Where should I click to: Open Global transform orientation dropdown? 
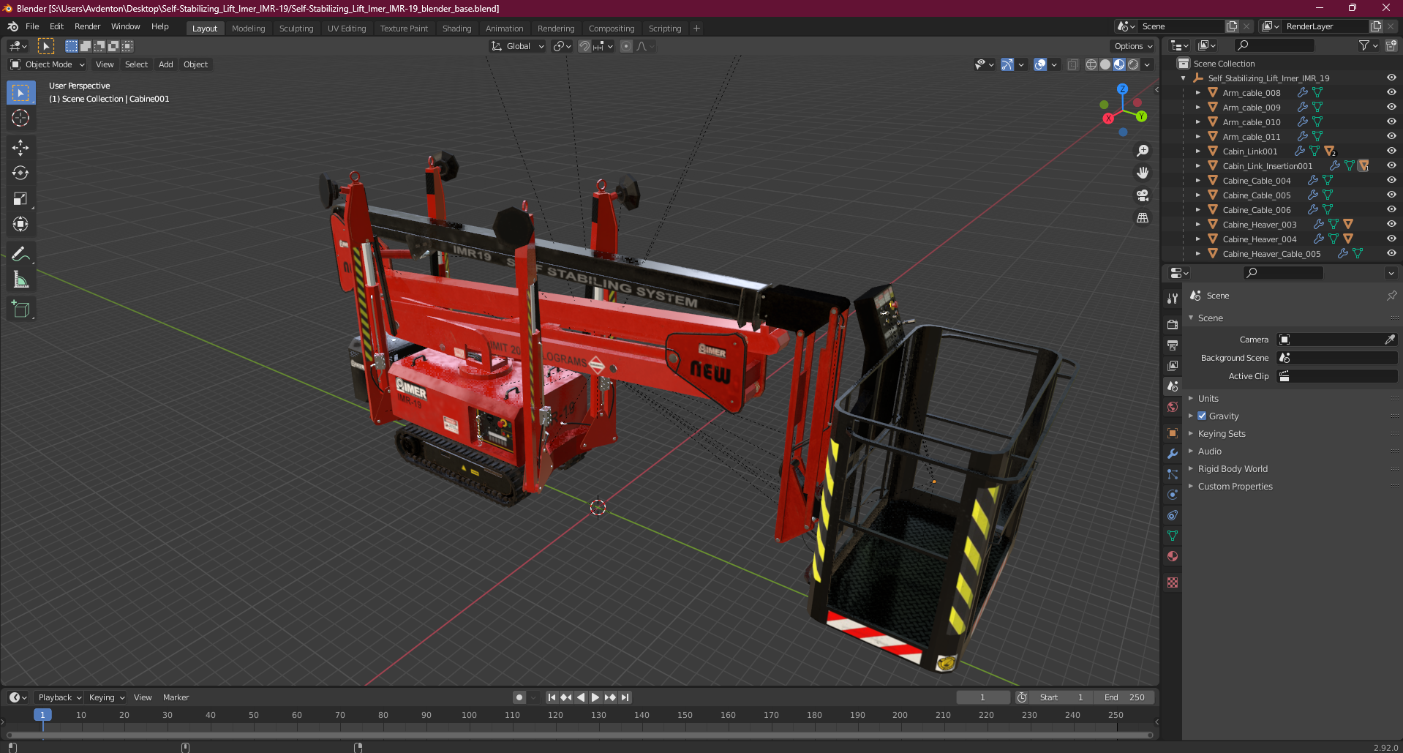point(518,46)
